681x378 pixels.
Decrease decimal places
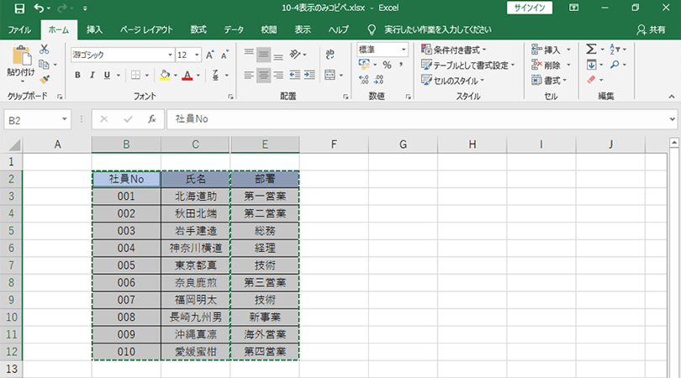click(x=378, y=80)
